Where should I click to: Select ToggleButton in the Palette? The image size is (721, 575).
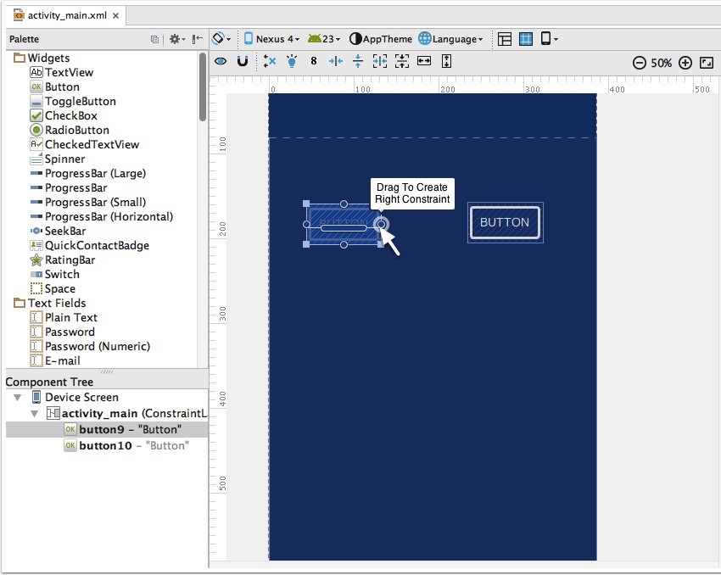(73, 101)
